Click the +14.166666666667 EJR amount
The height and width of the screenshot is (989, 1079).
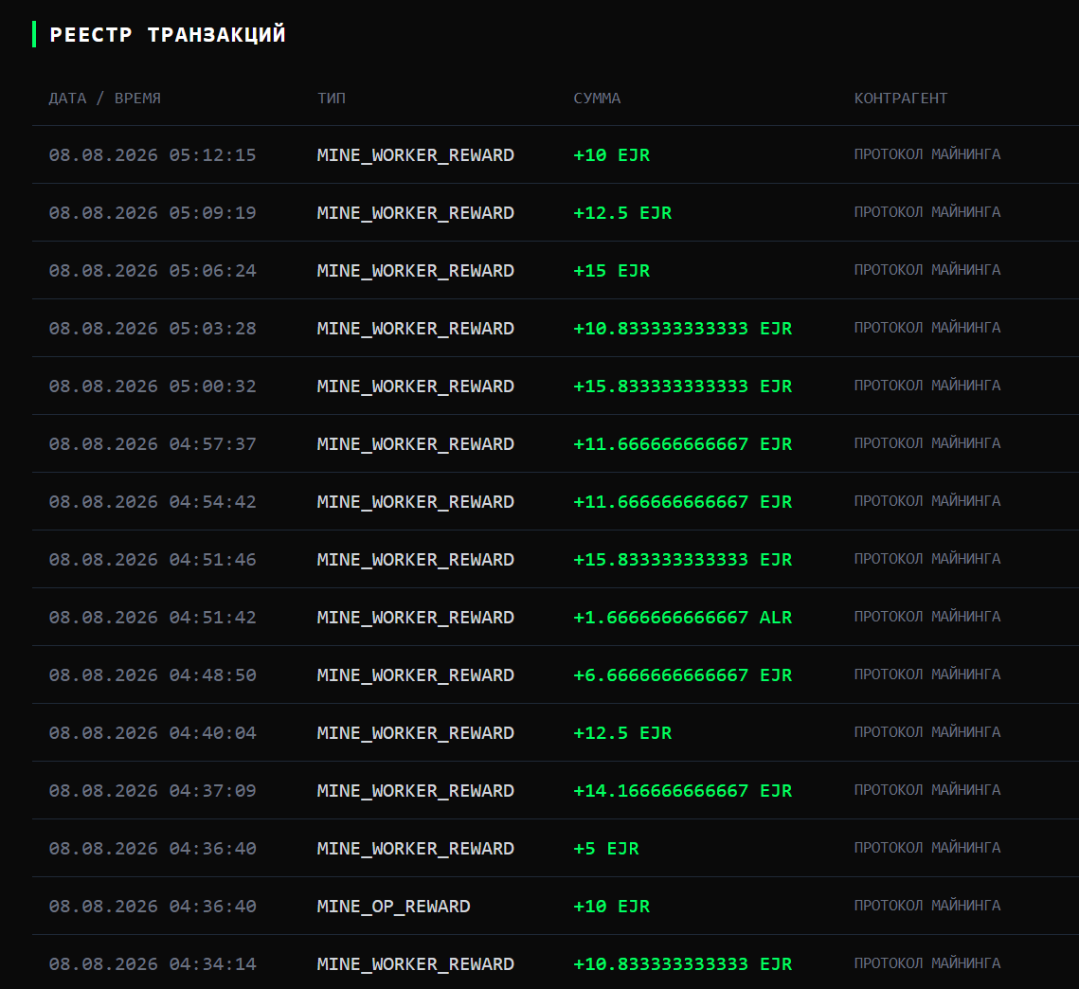(683, 791)
